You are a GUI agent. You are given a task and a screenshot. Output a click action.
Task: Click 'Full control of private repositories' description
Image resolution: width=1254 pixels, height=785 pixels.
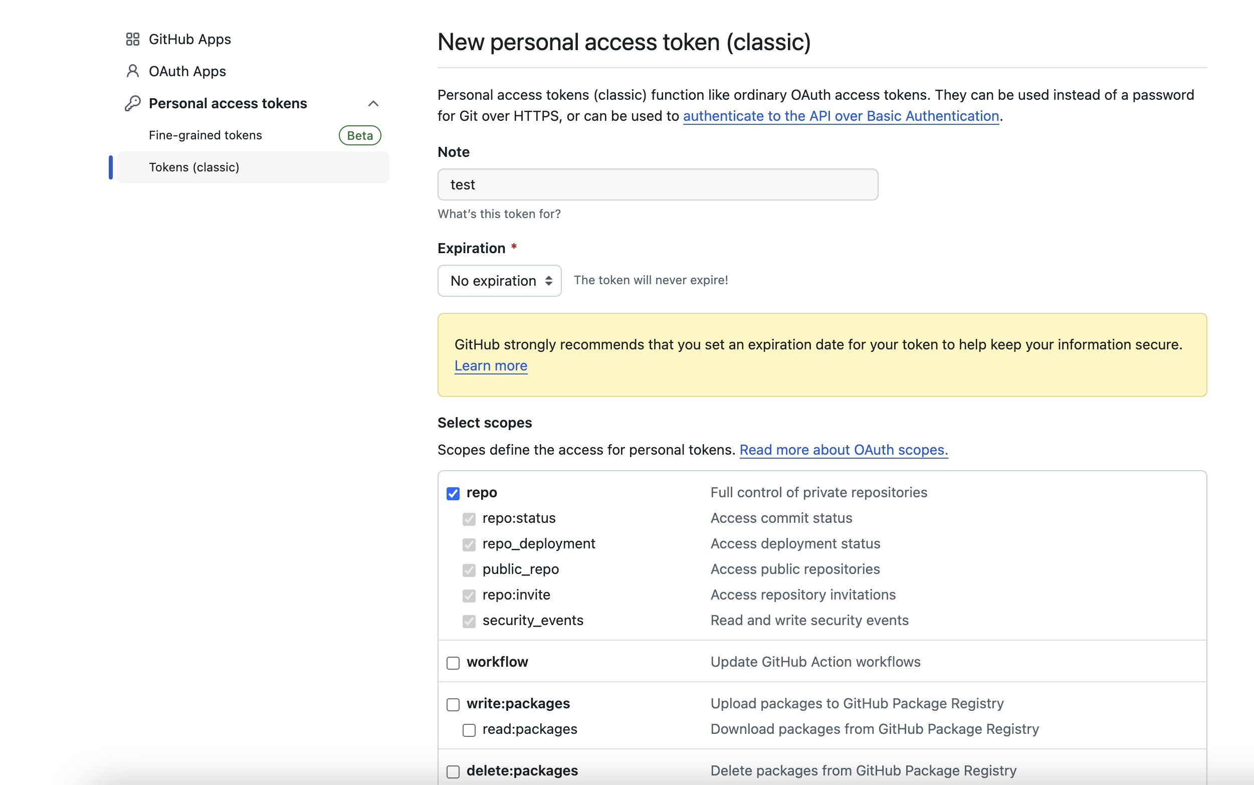coord(818,492)
